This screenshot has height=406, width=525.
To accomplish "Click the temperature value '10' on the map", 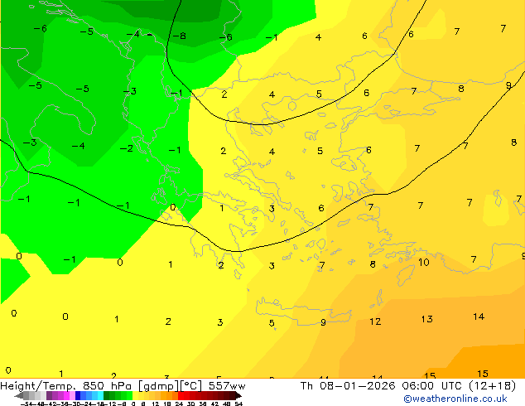I will (423, 263).
